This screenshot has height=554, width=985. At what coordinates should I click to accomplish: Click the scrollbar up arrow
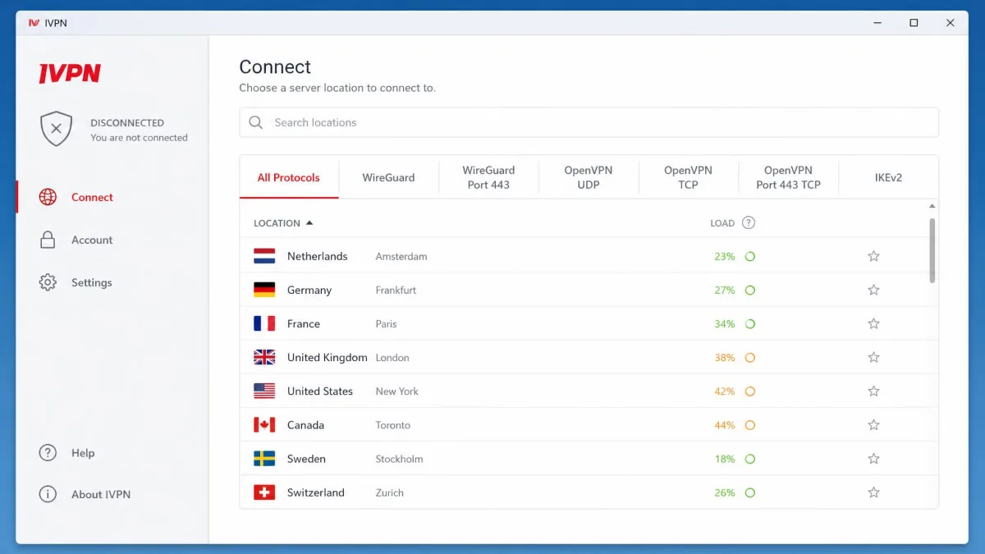point(932,206)
